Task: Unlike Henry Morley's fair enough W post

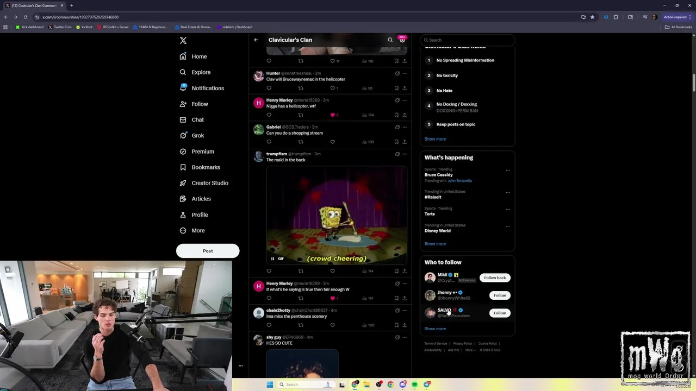Action: click(x=334, y=298)
